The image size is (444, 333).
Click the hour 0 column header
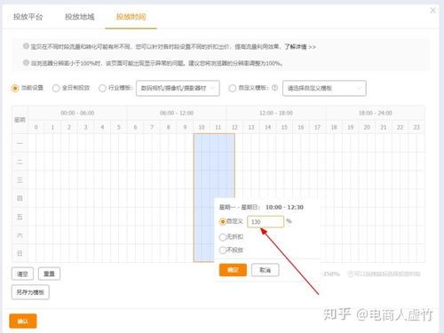click(36, 127)
